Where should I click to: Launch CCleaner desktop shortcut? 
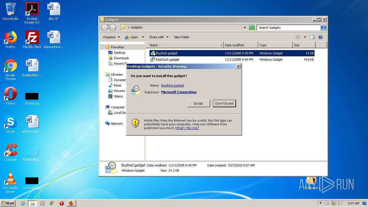point(10,152)
